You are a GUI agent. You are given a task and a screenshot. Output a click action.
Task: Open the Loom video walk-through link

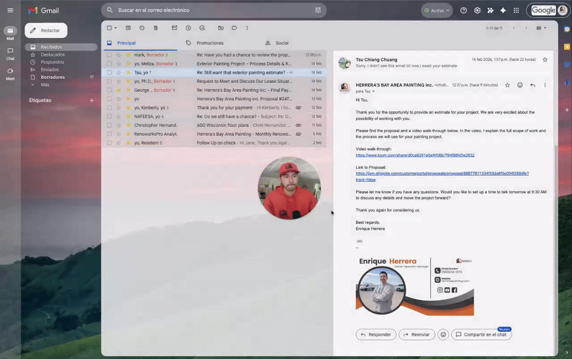[x=414, y=155]
